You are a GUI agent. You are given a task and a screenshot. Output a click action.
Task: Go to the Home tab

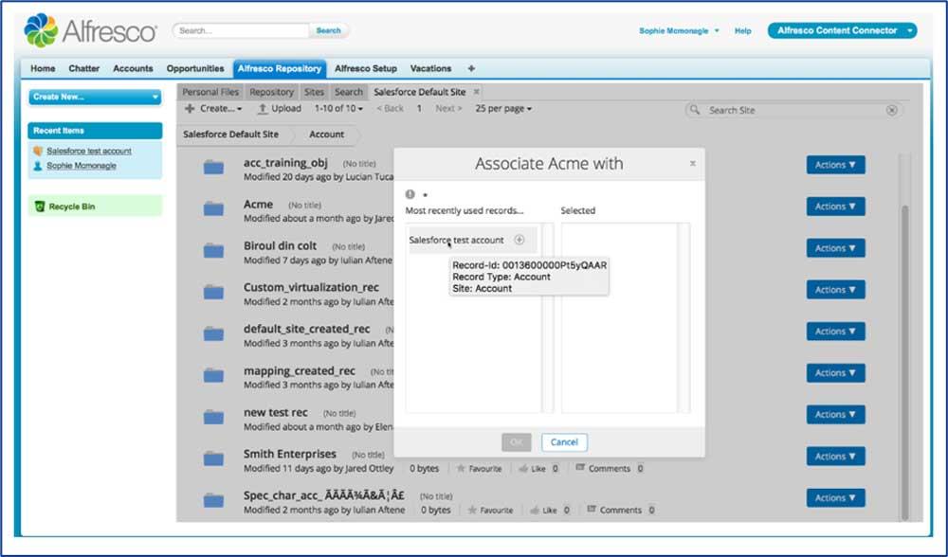tap(43, 68)
